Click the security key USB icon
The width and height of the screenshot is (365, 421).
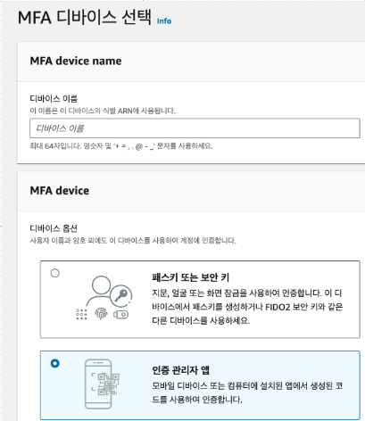pos(120,314)
